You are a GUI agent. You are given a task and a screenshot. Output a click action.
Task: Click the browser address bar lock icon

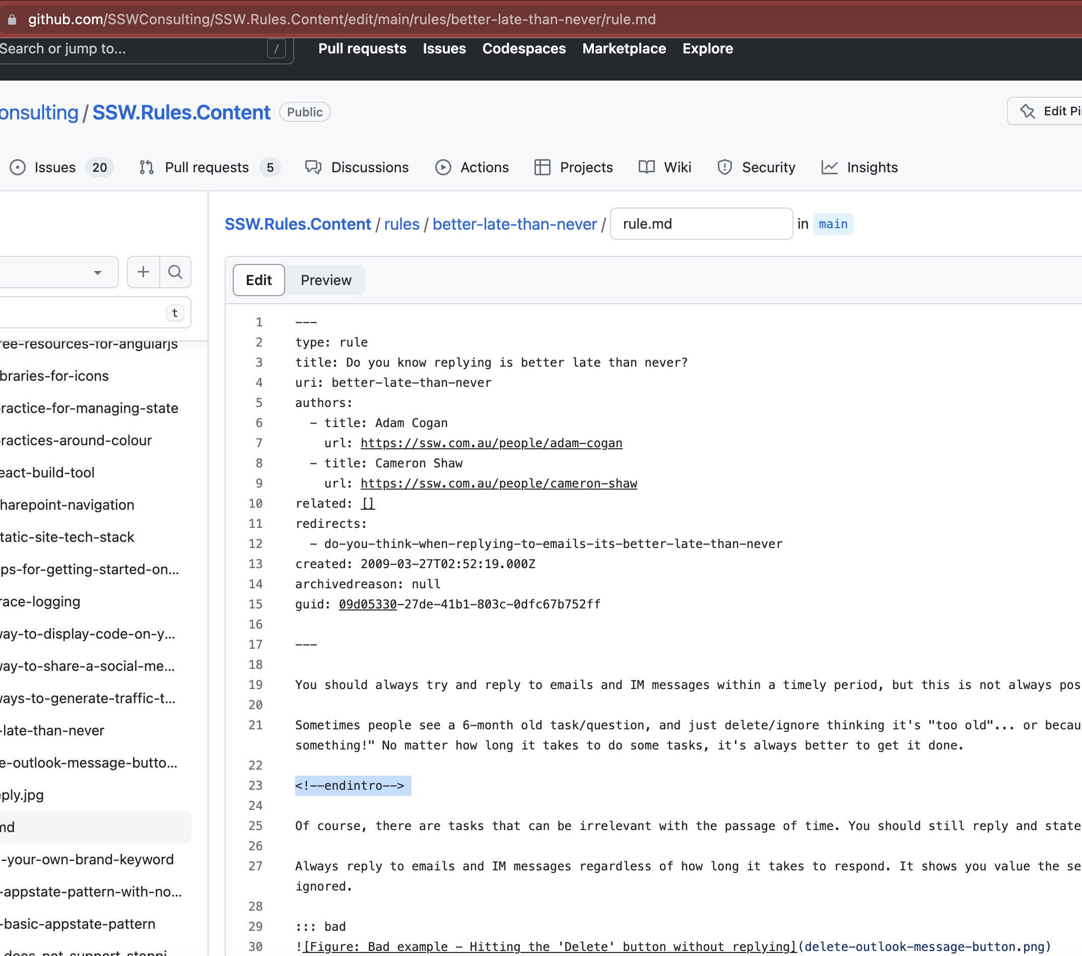click(12, 20)
